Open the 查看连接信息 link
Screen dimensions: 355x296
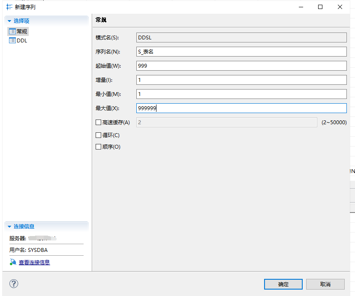coord(34,262)
